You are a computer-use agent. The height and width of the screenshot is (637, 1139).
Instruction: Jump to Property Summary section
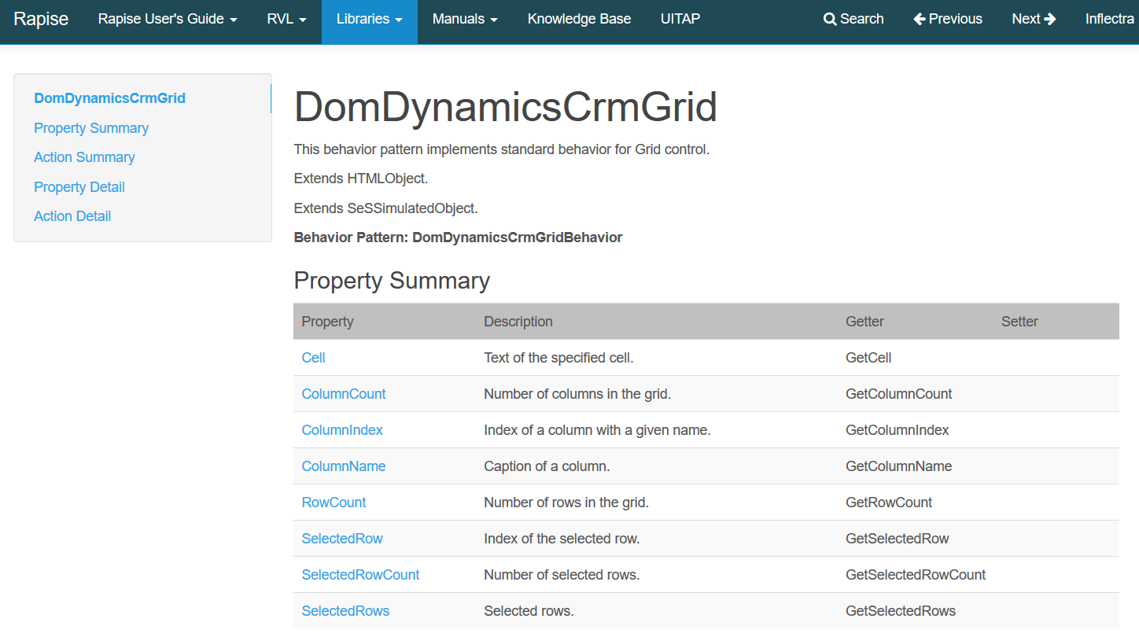(x=91, y=128)
